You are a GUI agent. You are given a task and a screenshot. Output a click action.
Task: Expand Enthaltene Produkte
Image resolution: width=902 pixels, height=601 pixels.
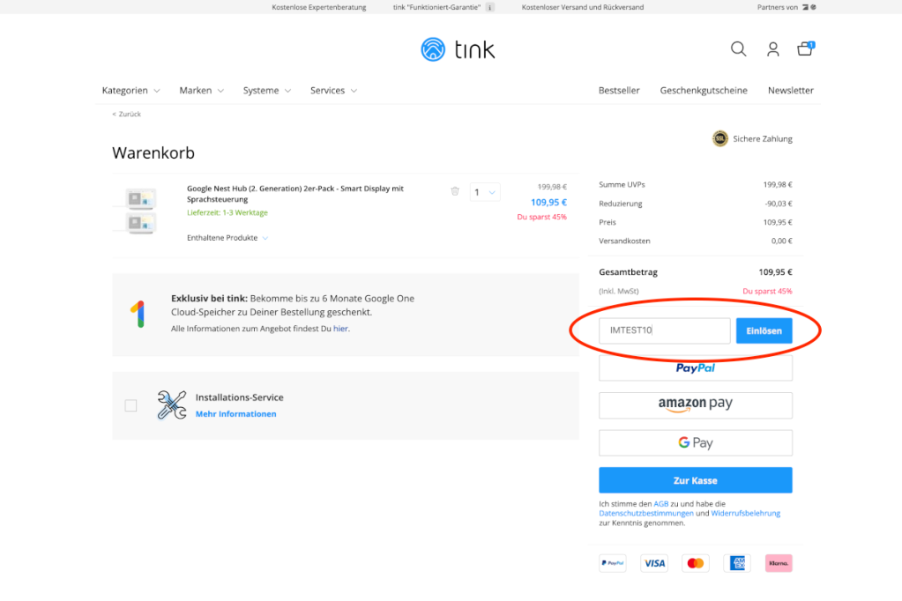(227, 238)
